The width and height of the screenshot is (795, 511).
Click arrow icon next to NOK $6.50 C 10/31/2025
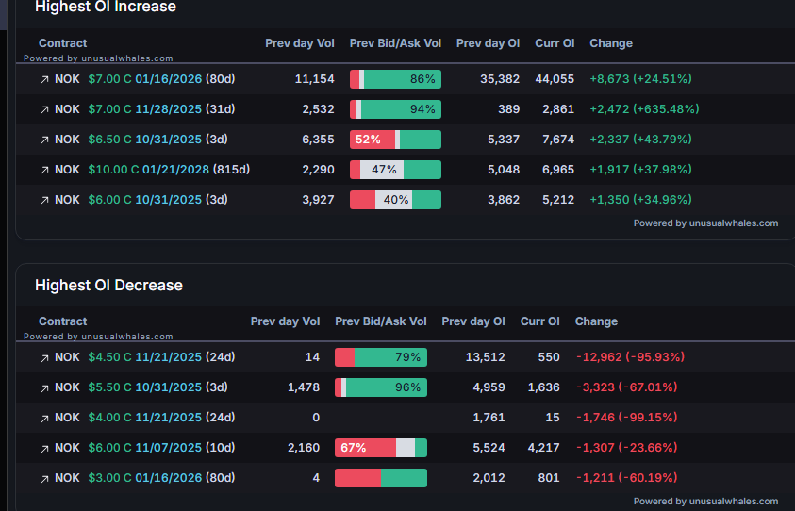[44, 140]
